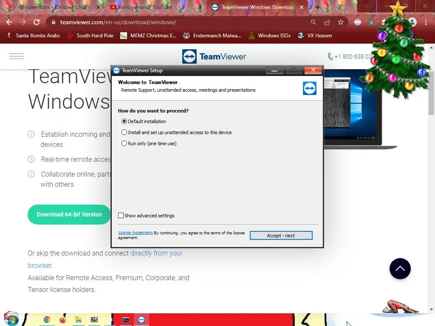Screen dimensions: 435x326
Task: Open File Explorer from the taskbar
Action: [79, 320]
